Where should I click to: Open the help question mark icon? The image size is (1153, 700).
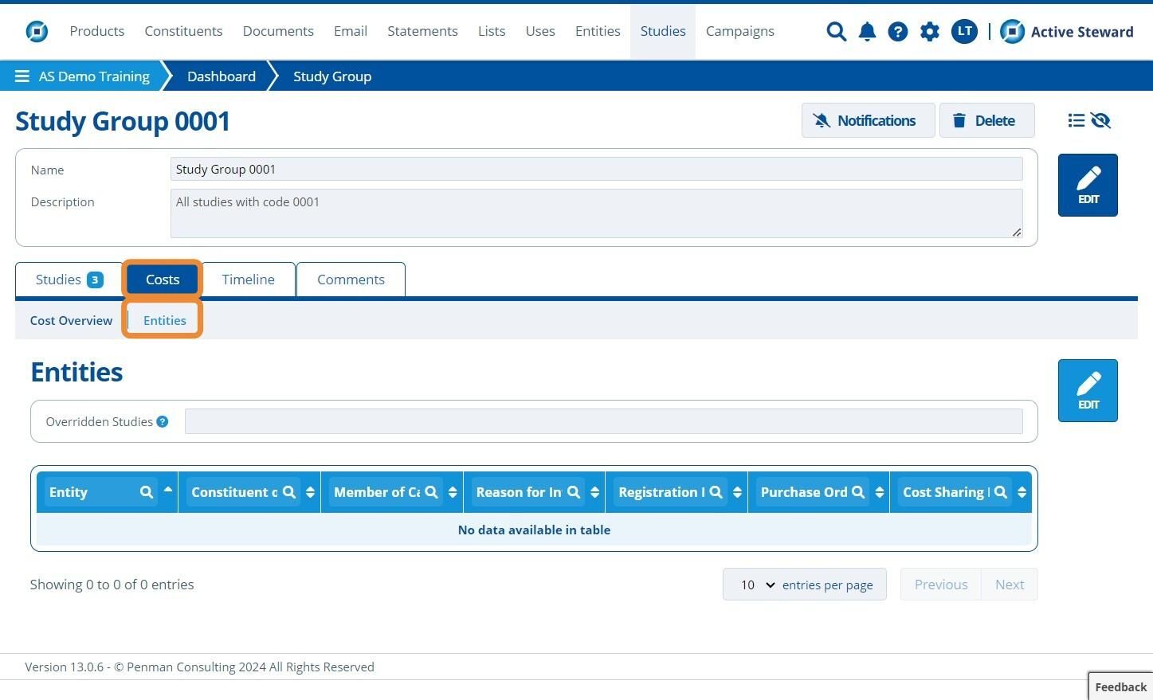pyautogui.click(x=898, y=32)
